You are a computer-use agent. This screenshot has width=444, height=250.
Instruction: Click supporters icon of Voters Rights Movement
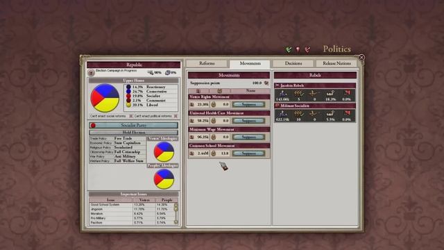coord(192,104)
